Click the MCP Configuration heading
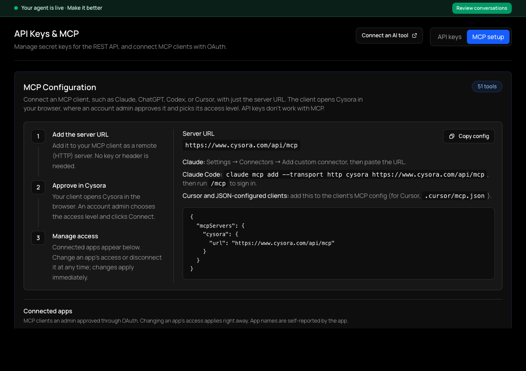Viewport: 526px width, 371px height. pos(60,87)
